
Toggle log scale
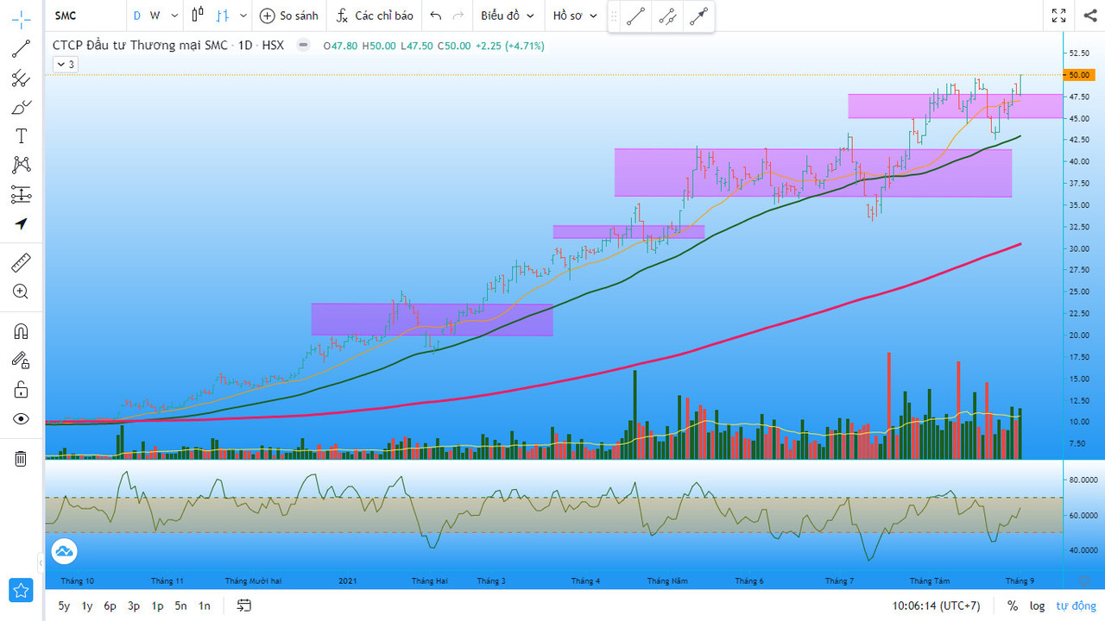1037,605
